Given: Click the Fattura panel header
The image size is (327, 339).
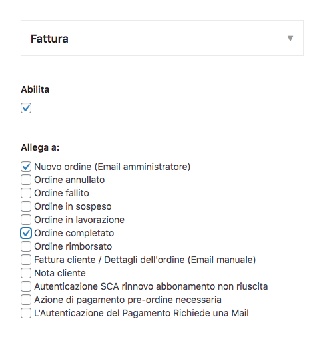Looking at the screenshot, I should [162, 38].
